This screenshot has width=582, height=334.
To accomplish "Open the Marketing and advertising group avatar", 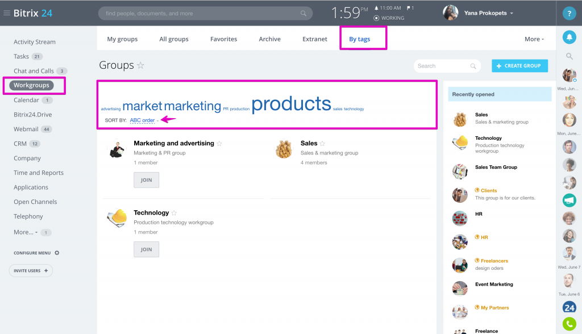I will pos(117,149).
